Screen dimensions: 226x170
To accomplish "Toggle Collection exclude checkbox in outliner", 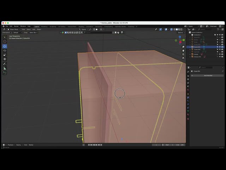I will point(215,35).
